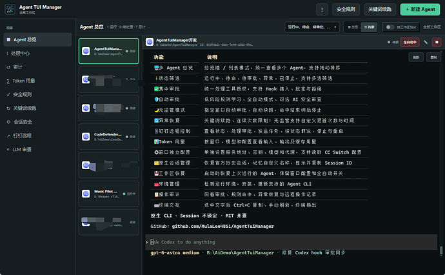Open the 全部工作区 workspace selector
The image size is (445, 275).
point(431,27)
